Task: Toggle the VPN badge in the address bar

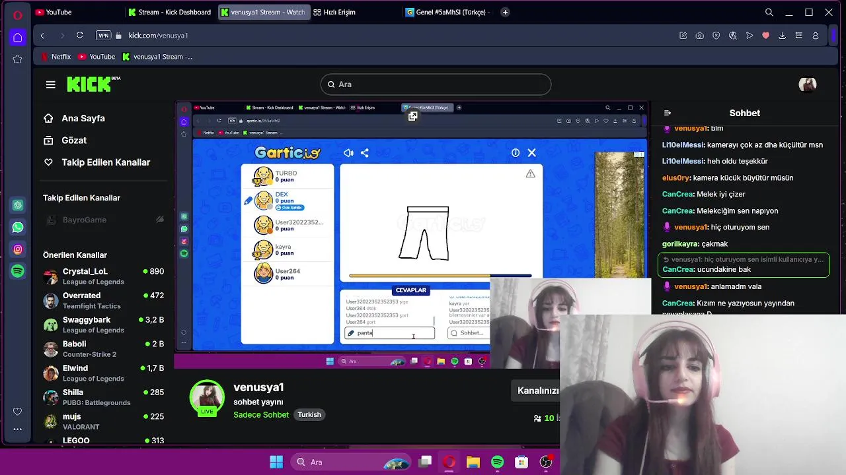Action: (x=103, y=36)
